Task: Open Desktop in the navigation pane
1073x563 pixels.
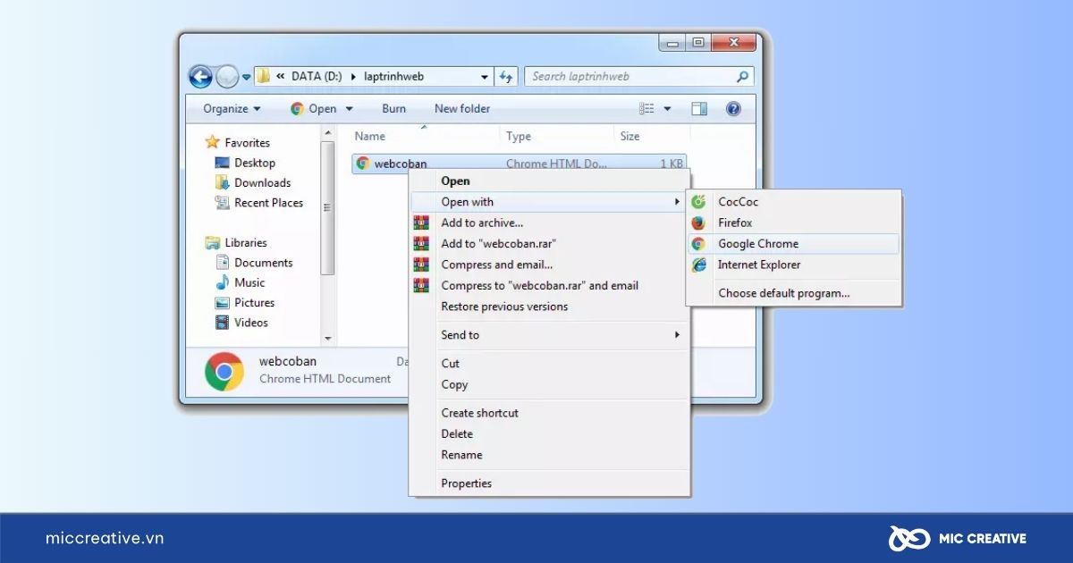Action: (x=245, y=163)
